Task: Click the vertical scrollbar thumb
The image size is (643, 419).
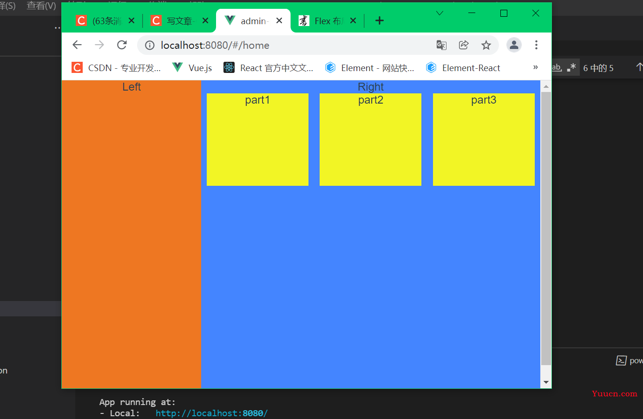Action: point(546,229)
